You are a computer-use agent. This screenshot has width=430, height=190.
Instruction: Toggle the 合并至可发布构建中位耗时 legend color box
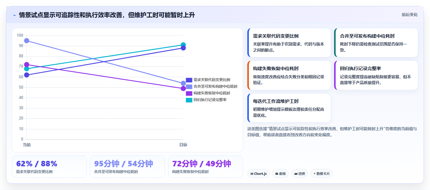tap(189, 87)
